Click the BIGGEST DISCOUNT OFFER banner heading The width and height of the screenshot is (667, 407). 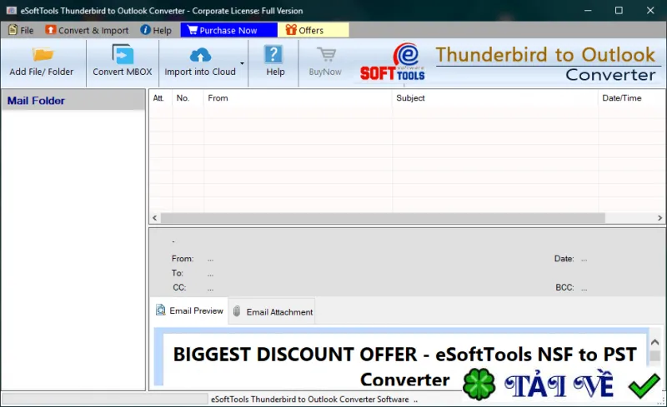pyautogui.click(x=405, y=367)
